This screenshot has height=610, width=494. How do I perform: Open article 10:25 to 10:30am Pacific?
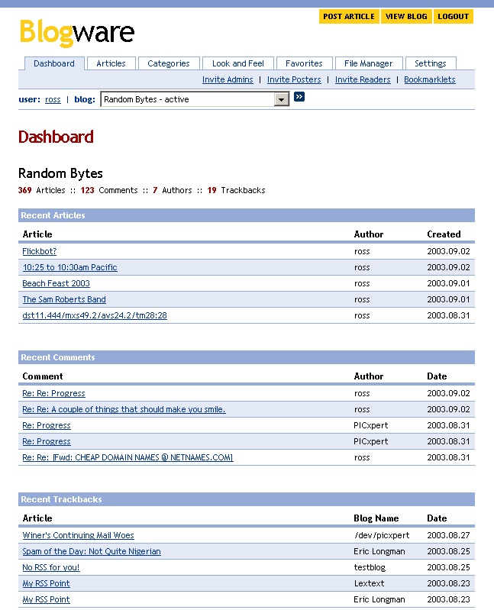pyautogui.click(x=69, y=267)
